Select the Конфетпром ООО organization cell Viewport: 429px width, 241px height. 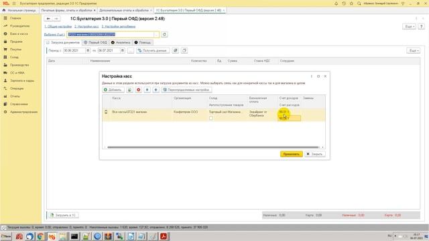coord(186,112)
